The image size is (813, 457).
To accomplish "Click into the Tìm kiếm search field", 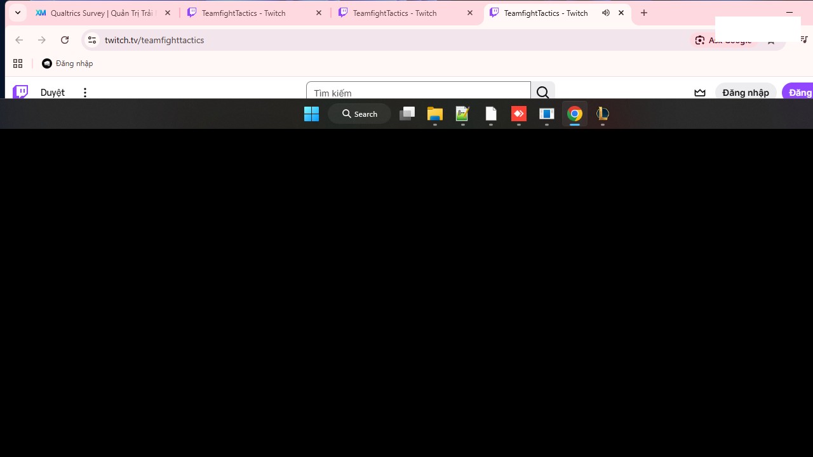I will click(x=418, y=93).
